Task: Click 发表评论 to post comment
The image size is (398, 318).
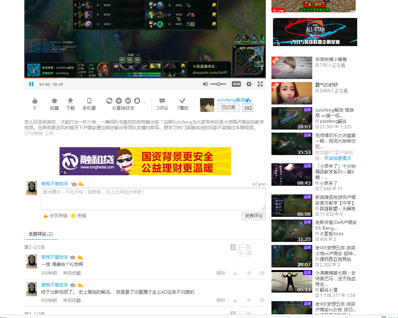Action: pos(253,216)
